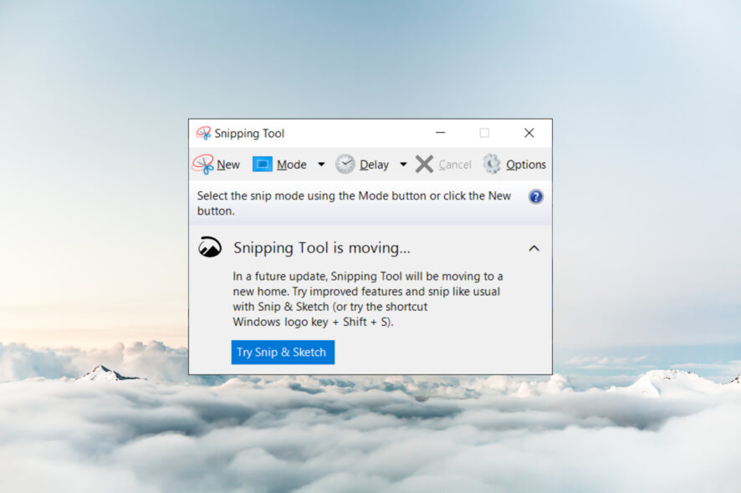Open the Mode dropdown arrow
This screenshot has width=741, height=493.
tap(321, 165)
